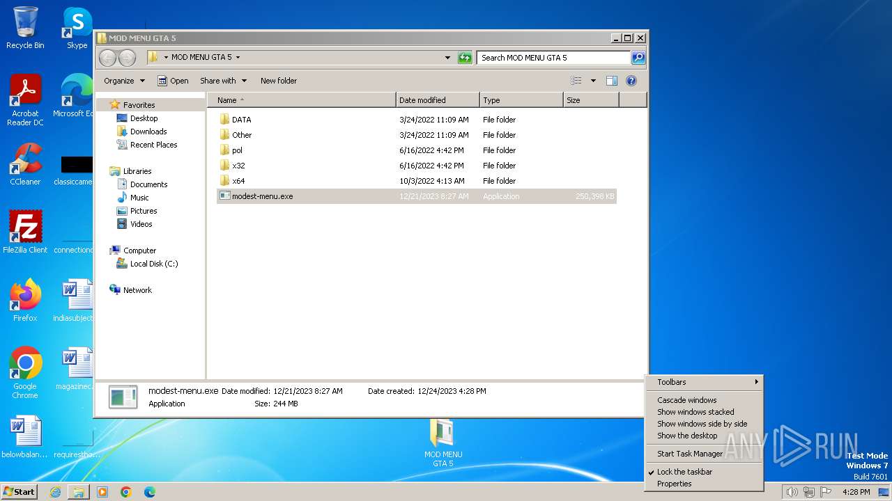The height and width of the screenshot is (501, 892).
Task: Expand MOD MENU GTA 5 breadcrumb arrow
Action: [x=238, y=58]
